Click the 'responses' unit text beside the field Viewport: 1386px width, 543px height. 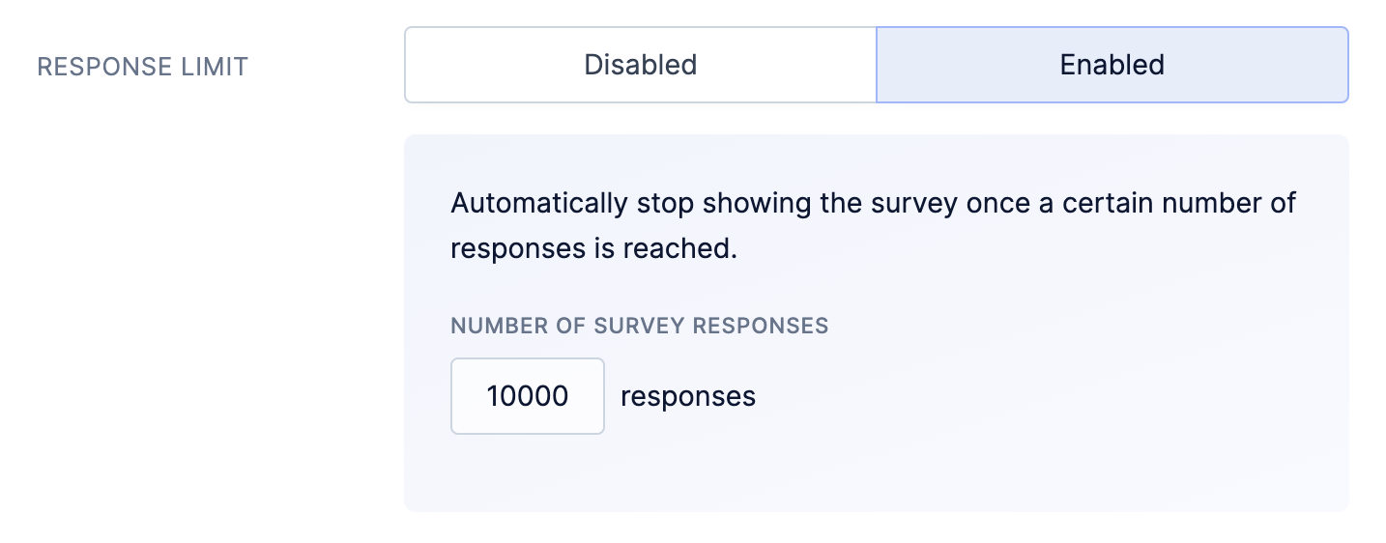point(688,396)
